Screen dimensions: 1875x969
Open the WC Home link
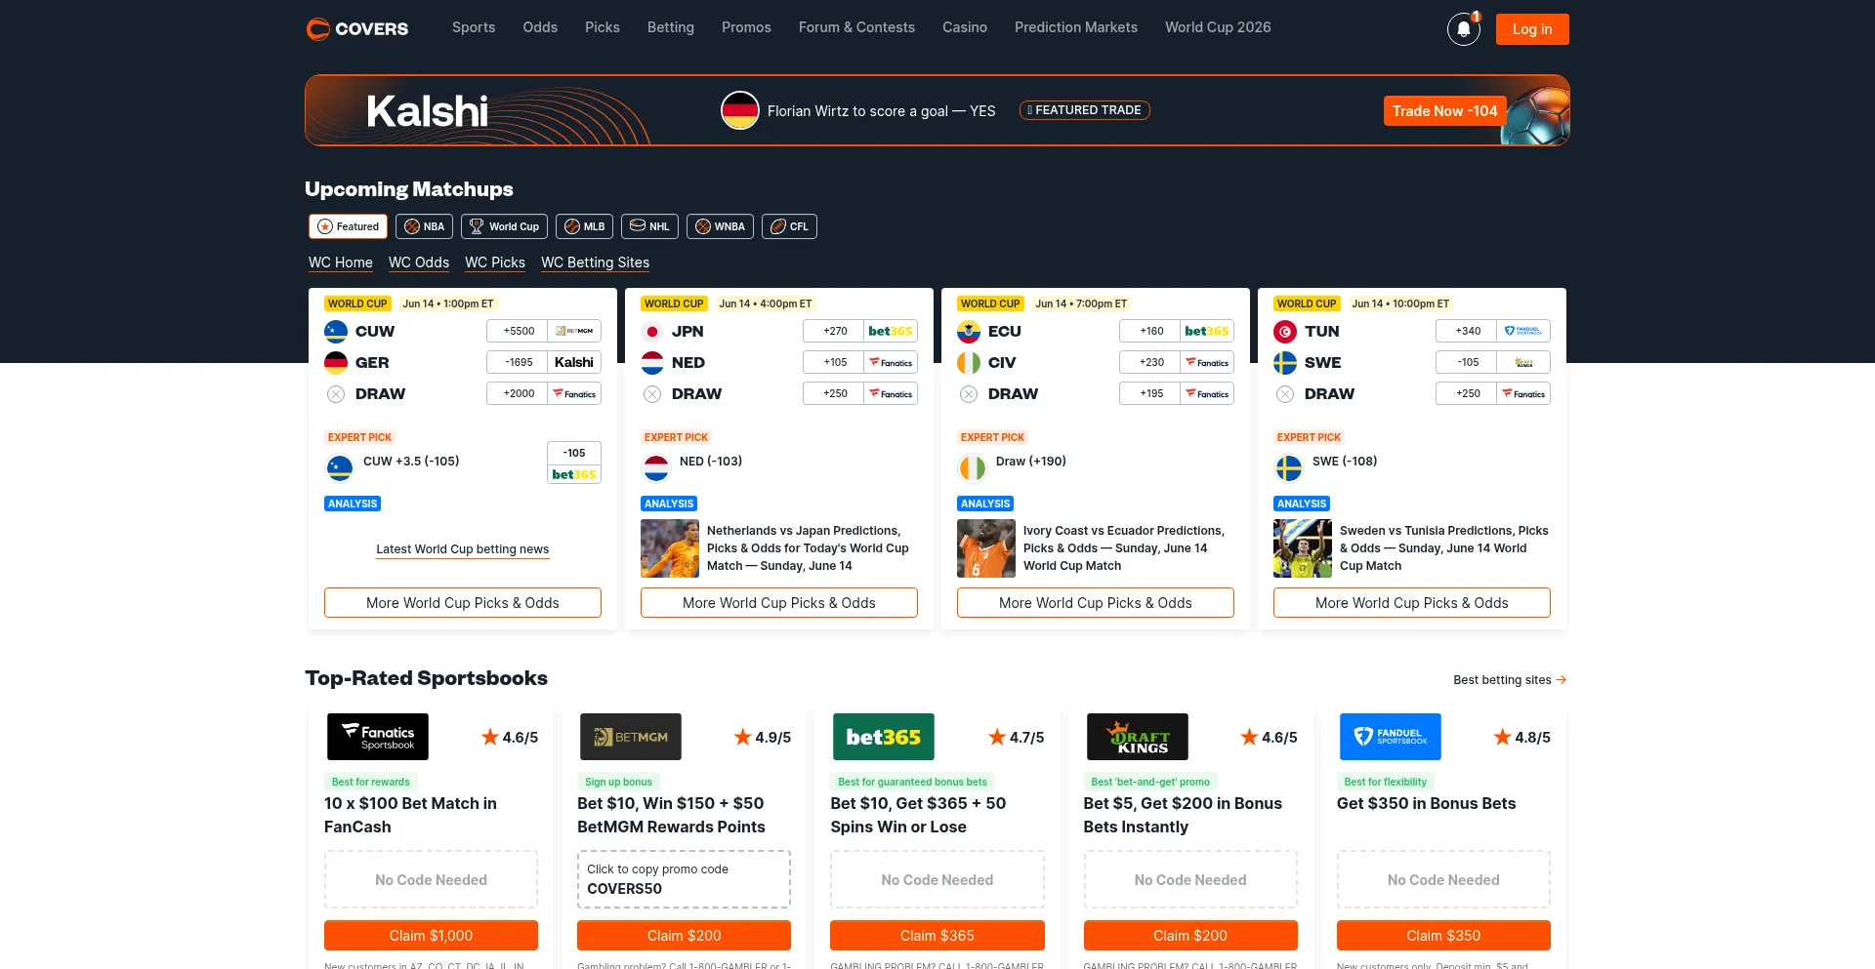coord(341,262)
